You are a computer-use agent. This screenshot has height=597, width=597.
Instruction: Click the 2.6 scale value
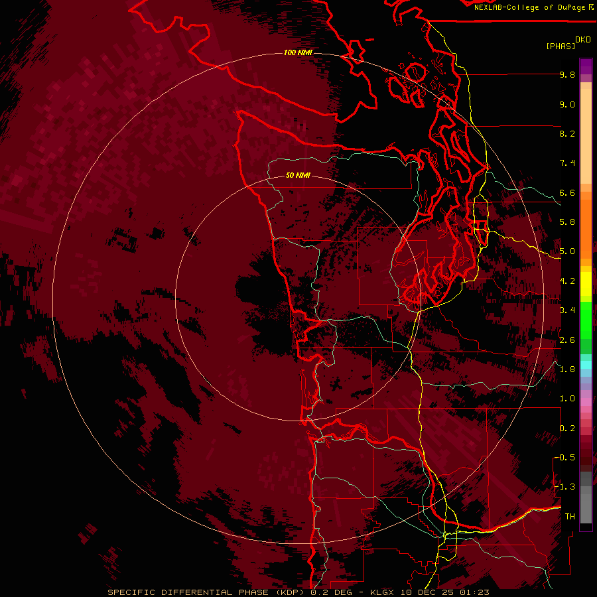point(567,340)
